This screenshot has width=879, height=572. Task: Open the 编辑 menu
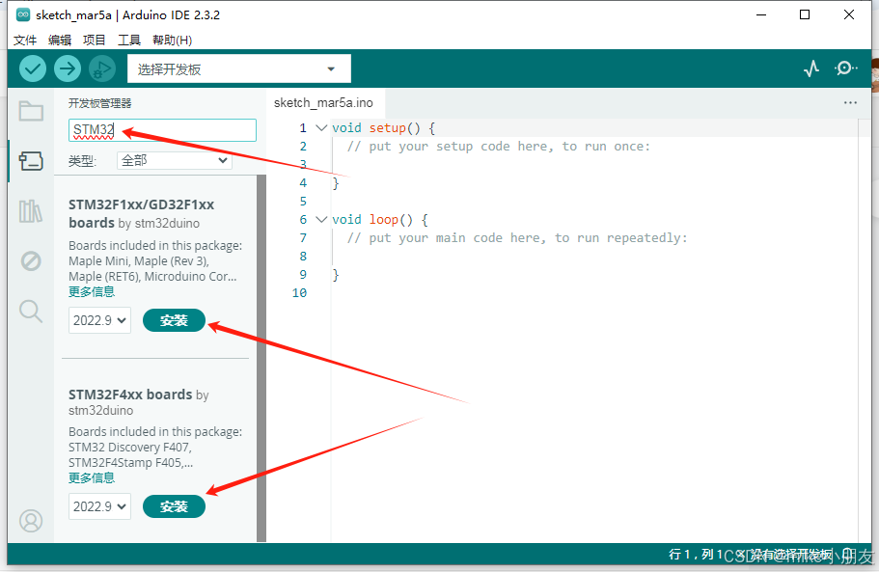pos(60,40)
